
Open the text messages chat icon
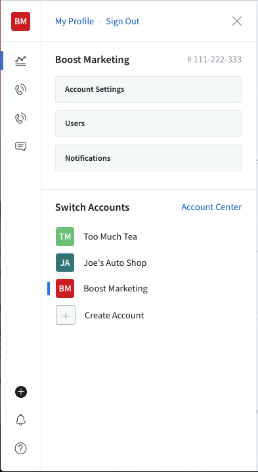point(21,146)
